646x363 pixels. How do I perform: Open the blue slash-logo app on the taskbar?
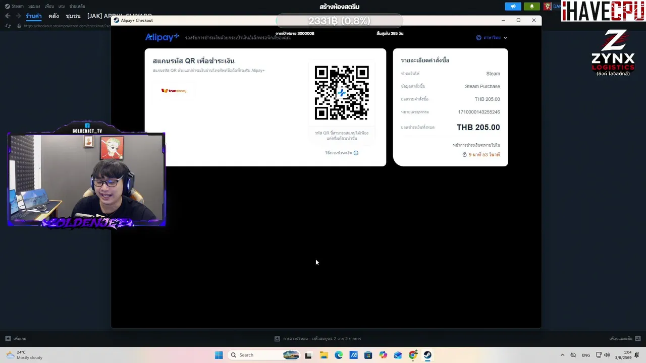click(353, 355)
